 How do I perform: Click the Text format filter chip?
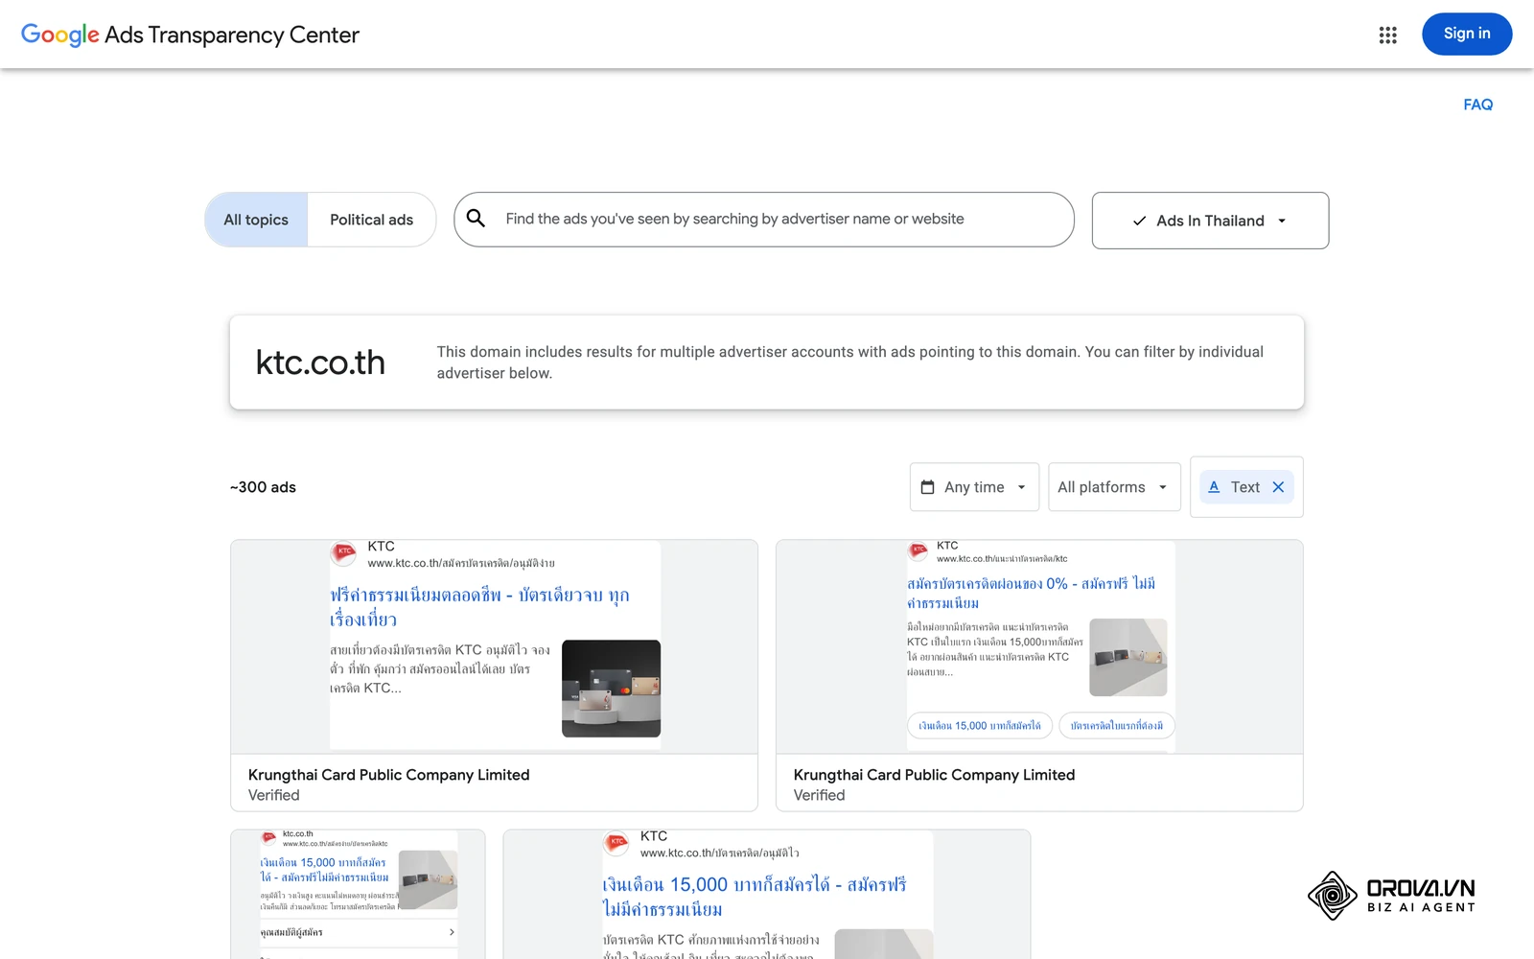tap(1246, 487)
